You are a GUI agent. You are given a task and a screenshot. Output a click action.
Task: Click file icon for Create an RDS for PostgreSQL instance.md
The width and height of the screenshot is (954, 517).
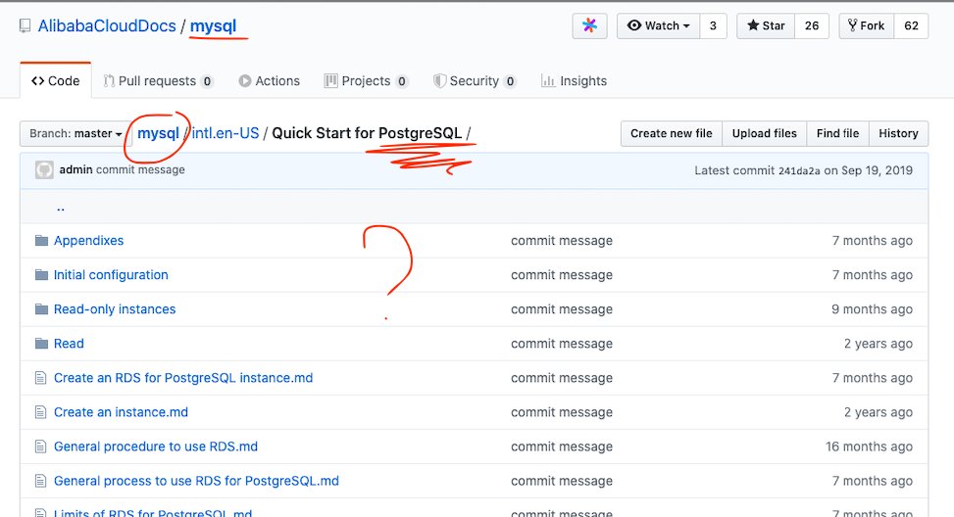(x=41, y=378)
